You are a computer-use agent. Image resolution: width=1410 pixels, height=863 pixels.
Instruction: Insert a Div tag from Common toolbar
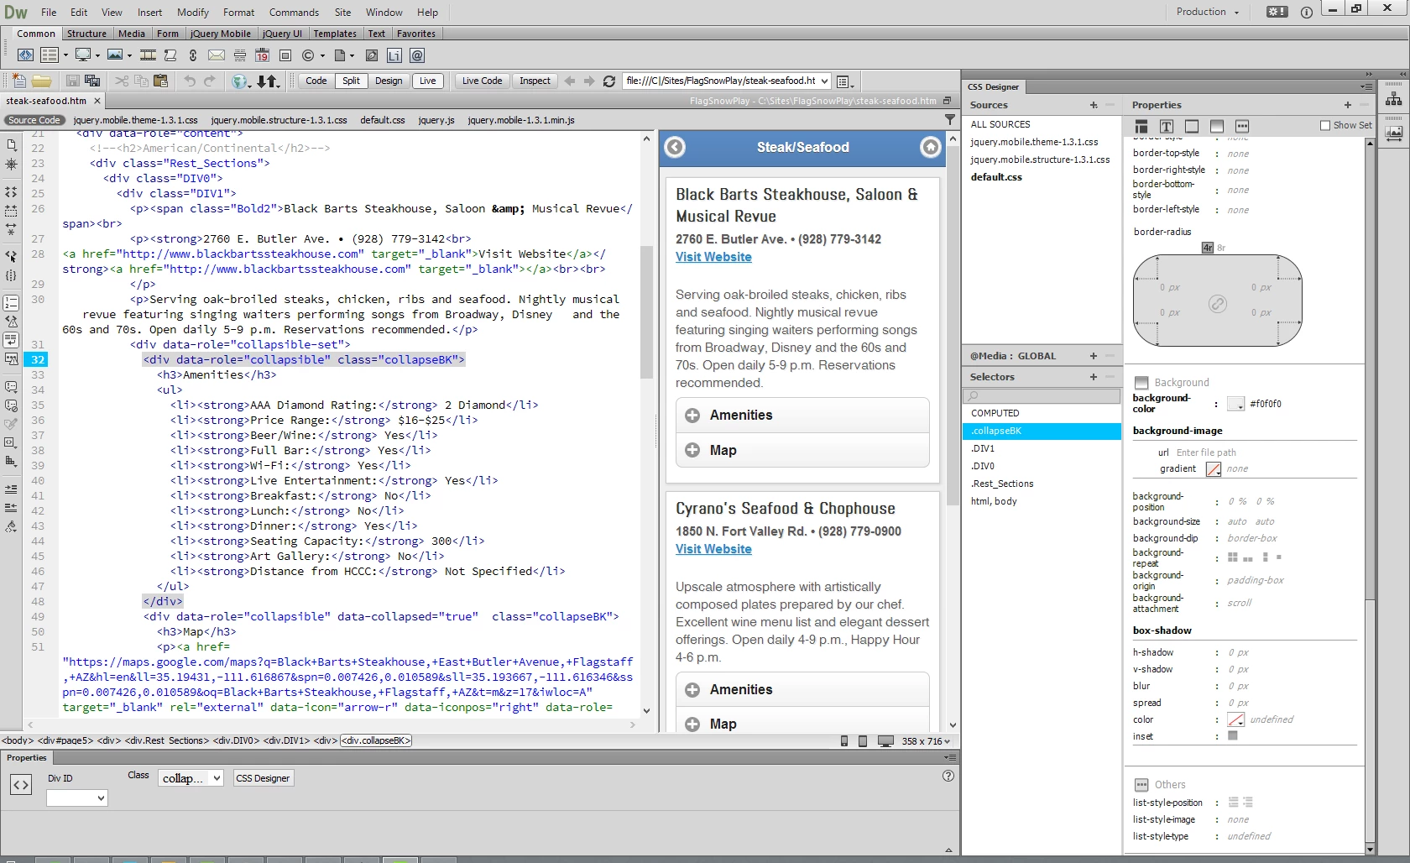click(x=26, y=55)
